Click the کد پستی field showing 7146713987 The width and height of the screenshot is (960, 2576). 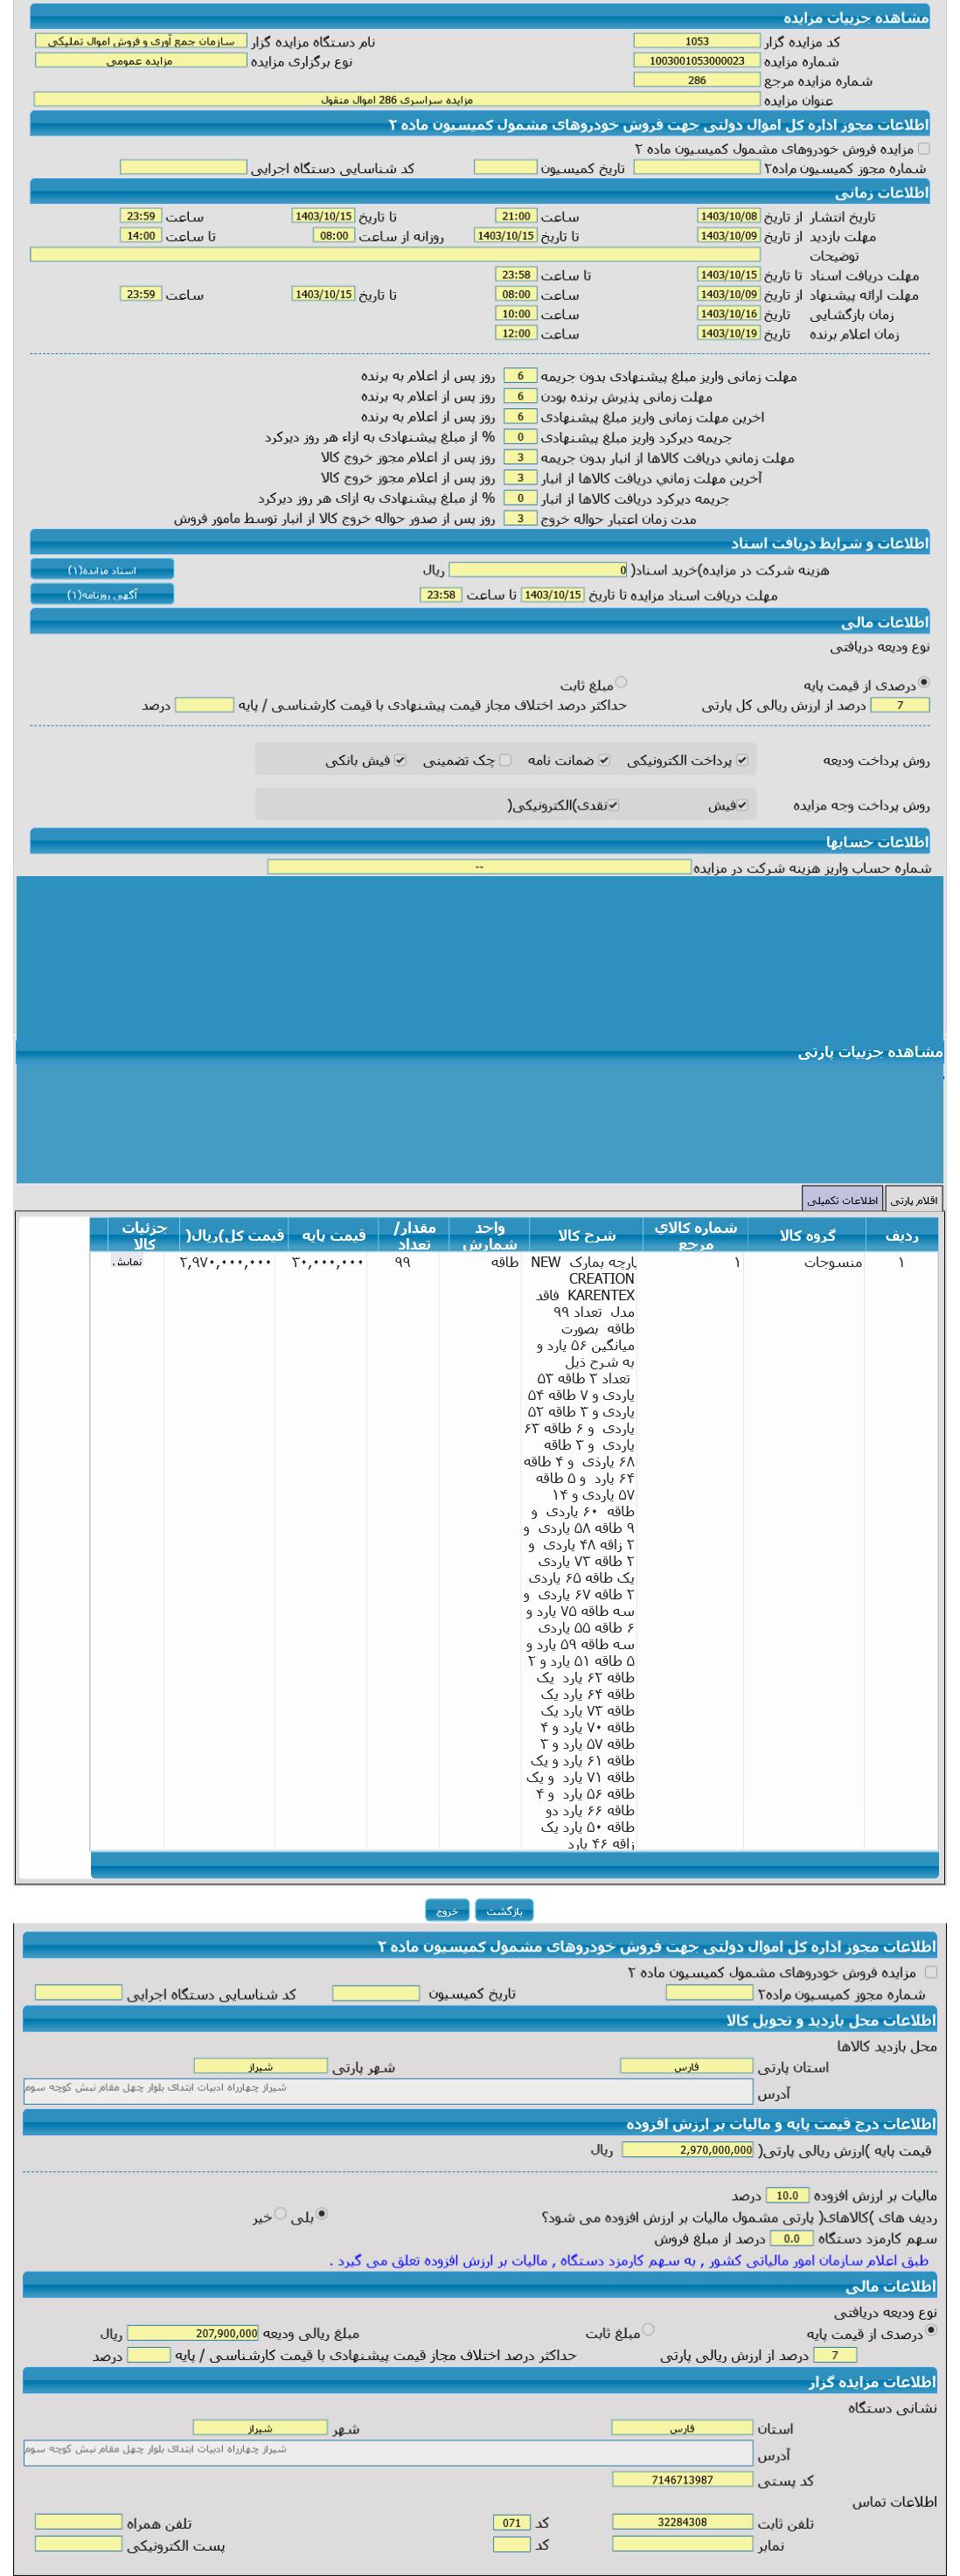[x=682, y=2479]
